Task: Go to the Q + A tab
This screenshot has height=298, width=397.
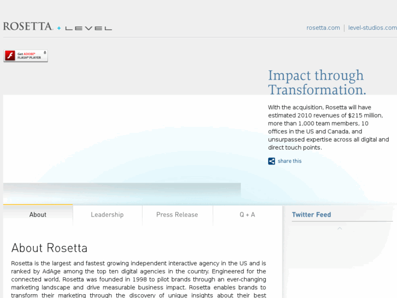Action: (x=247, y=215)
